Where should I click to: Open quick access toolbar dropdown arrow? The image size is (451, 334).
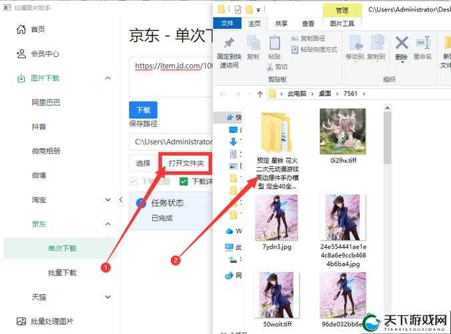258,10
